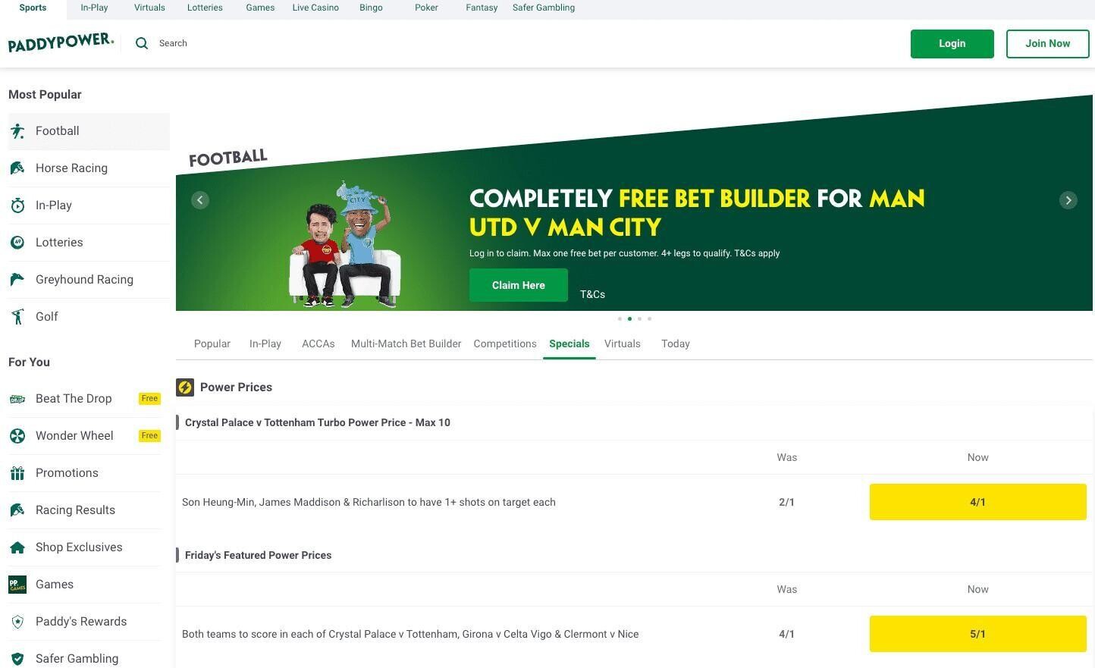The width and height of the screenshot is (1095, 668).
Task: Open the T&Cs link on banner
Action: [x=592, y=295]
